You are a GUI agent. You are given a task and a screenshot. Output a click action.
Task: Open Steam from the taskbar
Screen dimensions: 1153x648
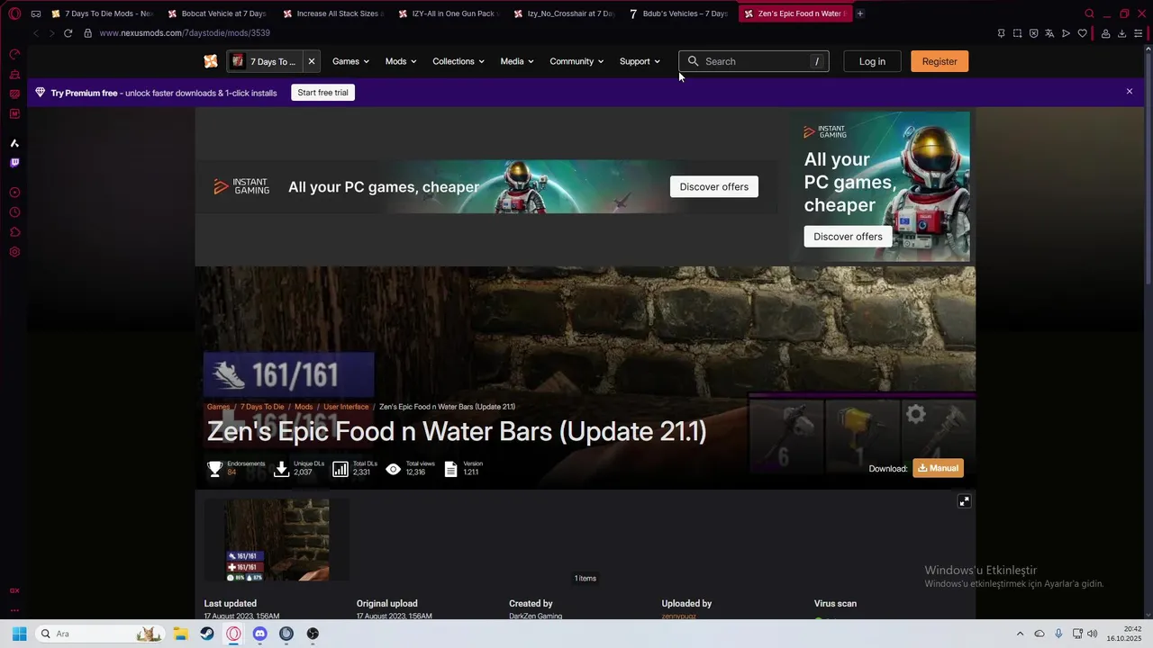click(x=207, y=634)
